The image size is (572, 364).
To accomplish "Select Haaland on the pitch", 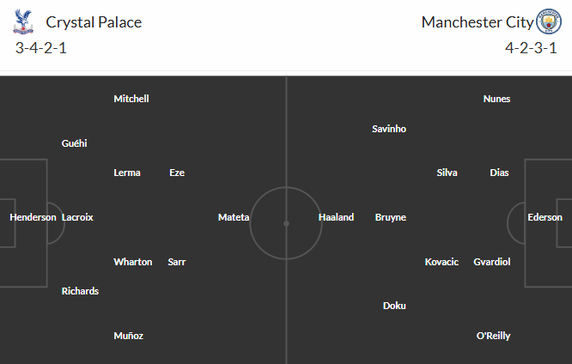I will point(336,217).
